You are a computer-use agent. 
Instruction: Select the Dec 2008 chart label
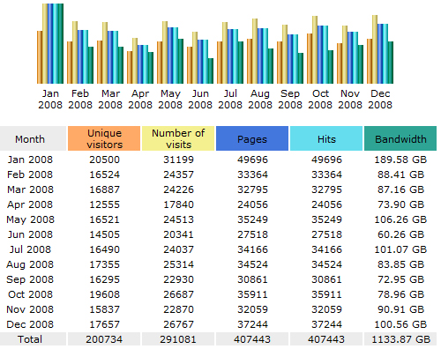[380, 100]
